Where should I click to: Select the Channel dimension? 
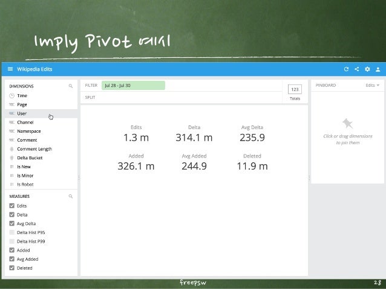[41, 122]
